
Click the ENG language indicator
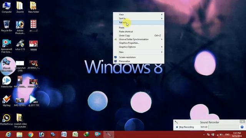[x=227, y=135]
